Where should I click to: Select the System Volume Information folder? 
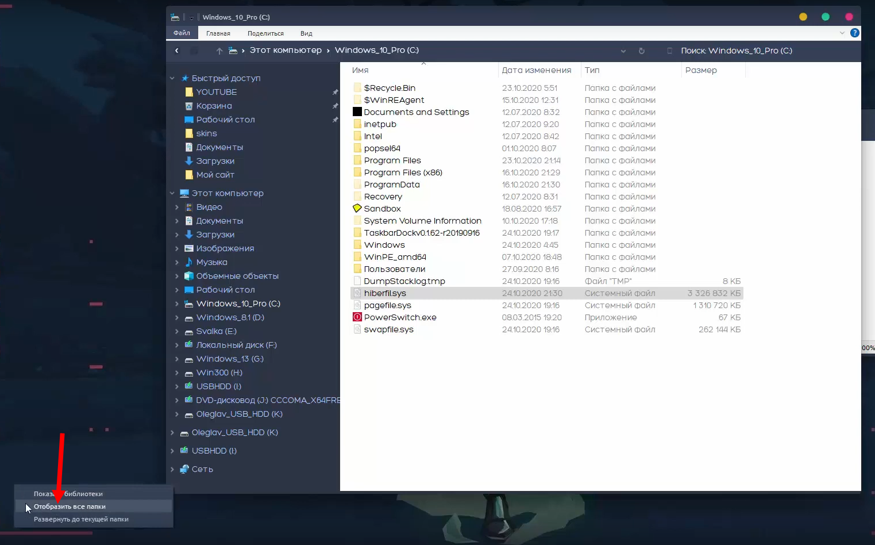pos(423,221)
